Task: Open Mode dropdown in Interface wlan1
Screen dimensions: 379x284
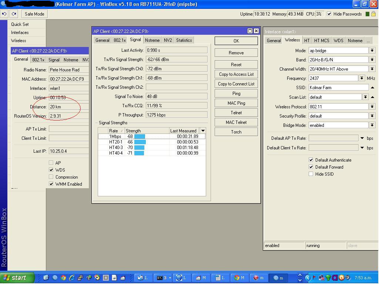Action: (372, 50)
